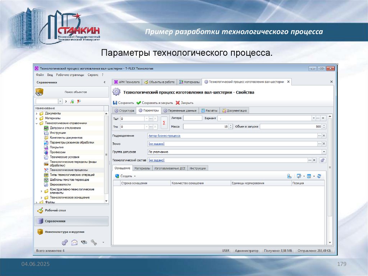Expand the Материалы folder

(37, 118)
